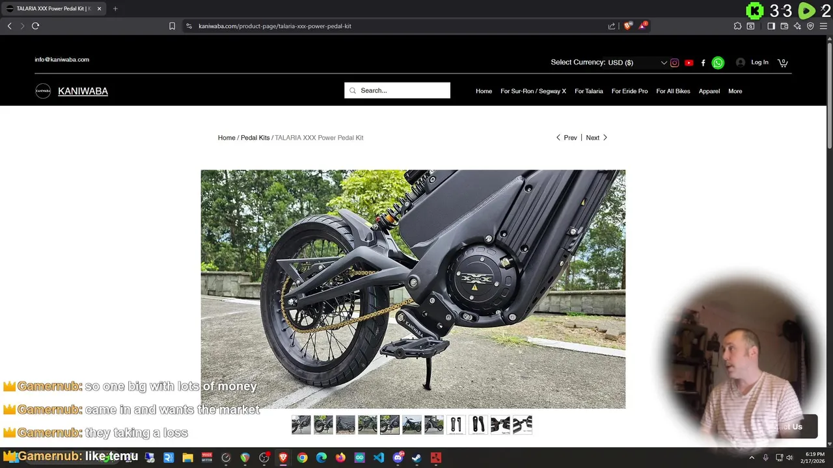Viewport: 833px width, 468px height.
Task: Select the first product thumbnail
Action: [301, 424]
